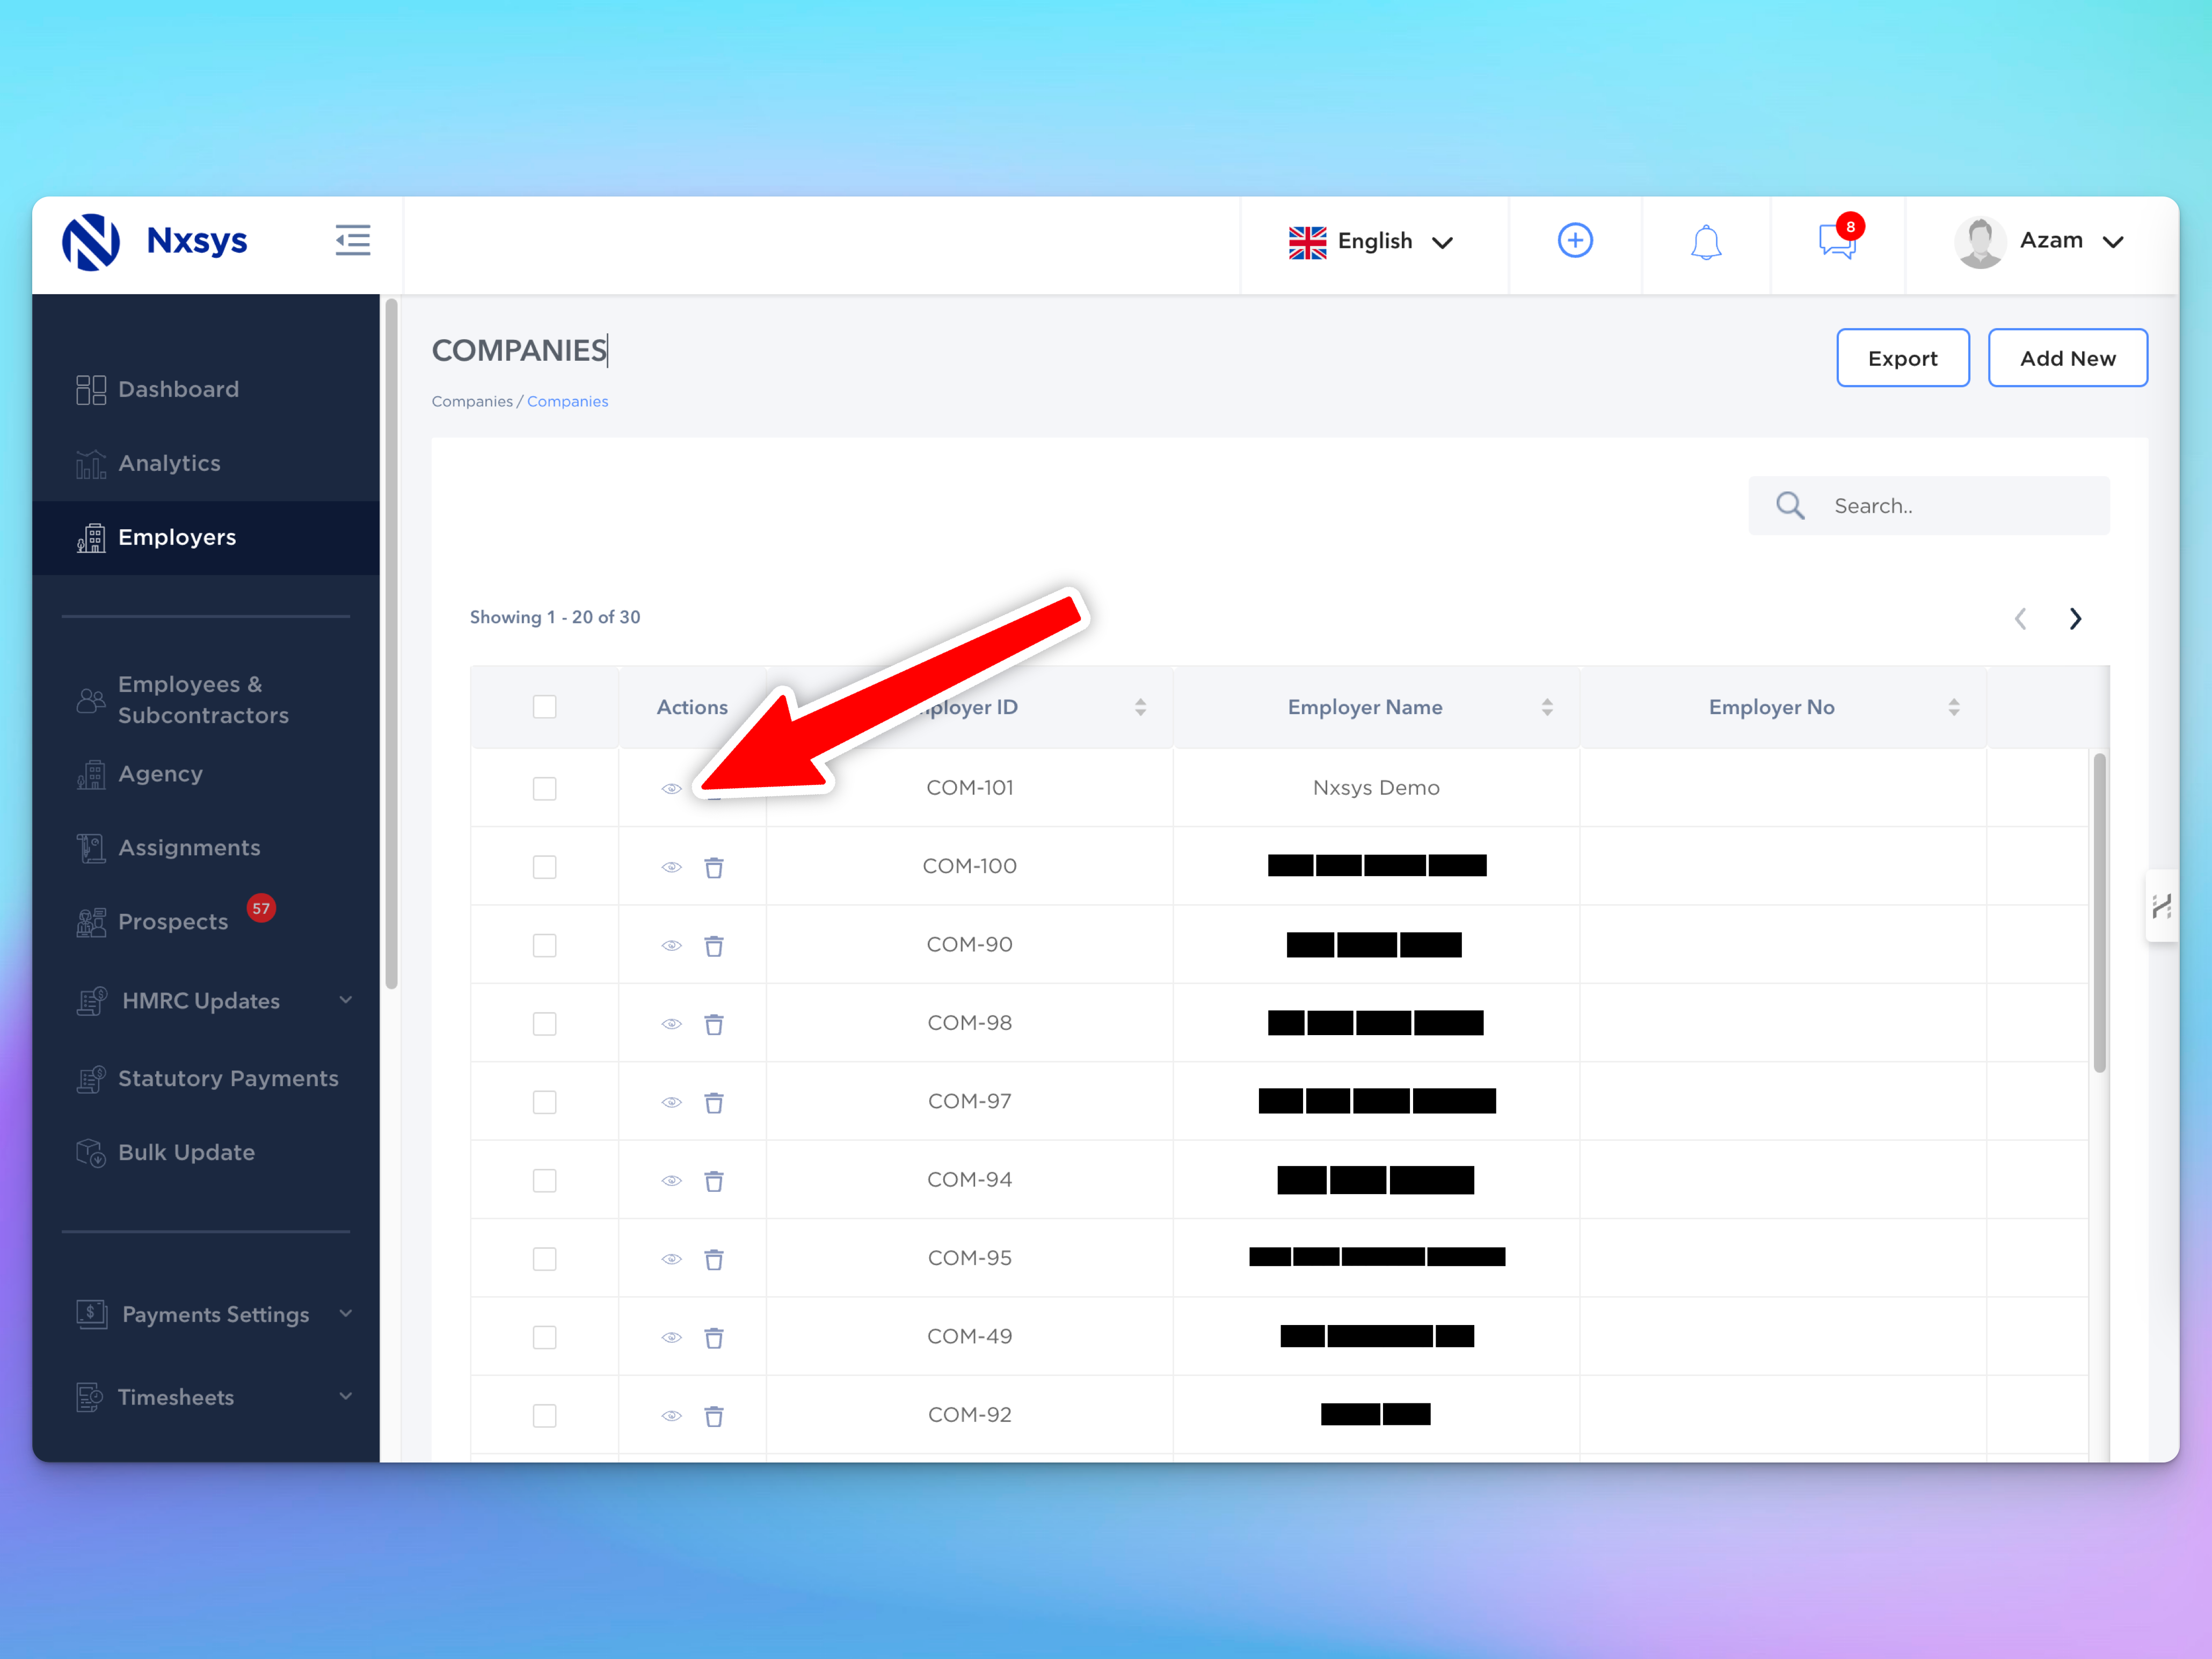Click the Nxsys logo

(x=155, y=241)
